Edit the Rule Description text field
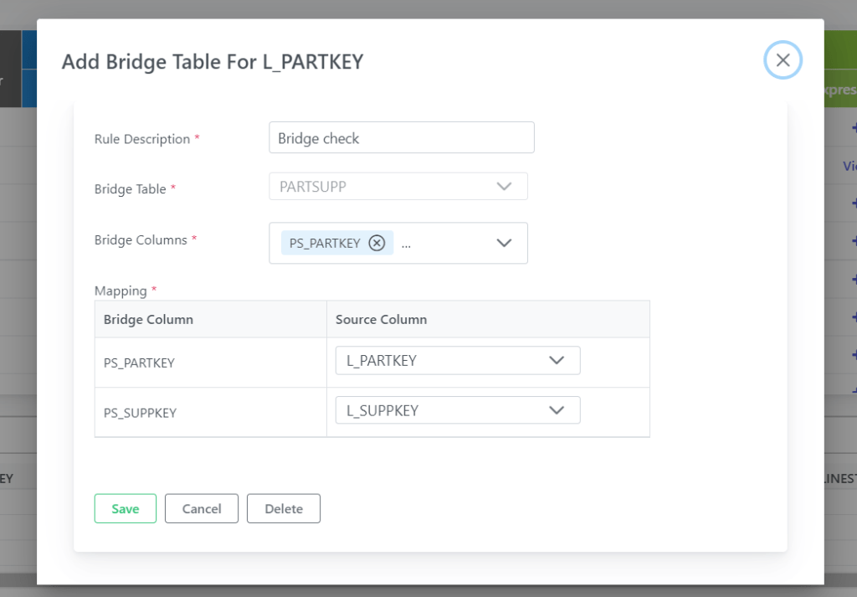 pyautogui.click(x=401, y=137)
